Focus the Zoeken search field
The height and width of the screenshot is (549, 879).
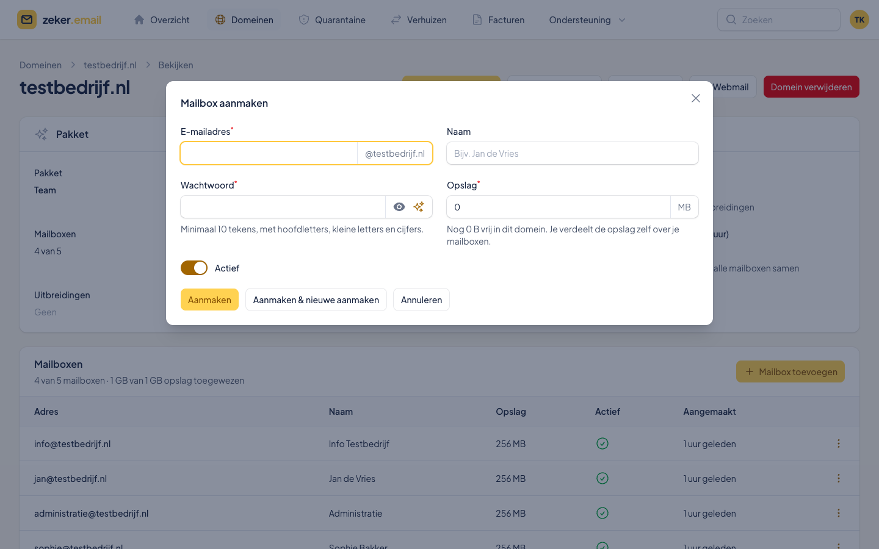click(x=779, y=20)
